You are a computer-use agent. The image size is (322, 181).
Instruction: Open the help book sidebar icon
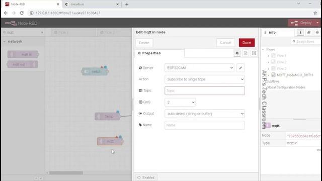308,32
